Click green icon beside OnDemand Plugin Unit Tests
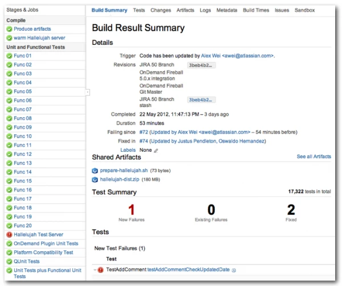The image size is (342, 286). [9, 243]
